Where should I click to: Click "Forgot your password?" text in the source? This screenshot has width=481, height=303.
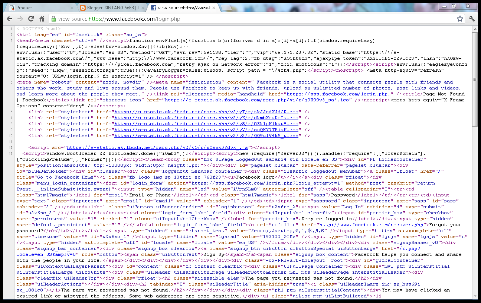(239, 228)
